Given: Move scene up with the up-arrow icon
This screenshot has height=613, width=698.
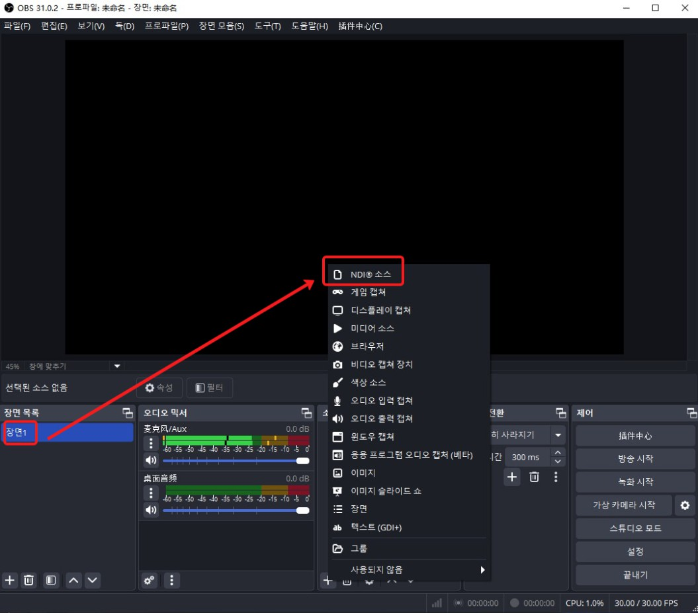Looking at the screenshot, I should [73, 580].
